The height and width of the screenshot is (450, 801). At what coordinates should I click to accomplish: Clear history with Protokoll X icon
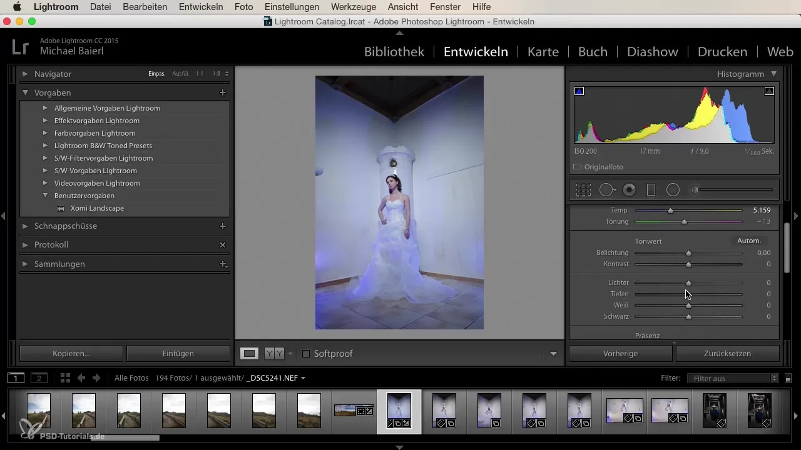(222, 245)
